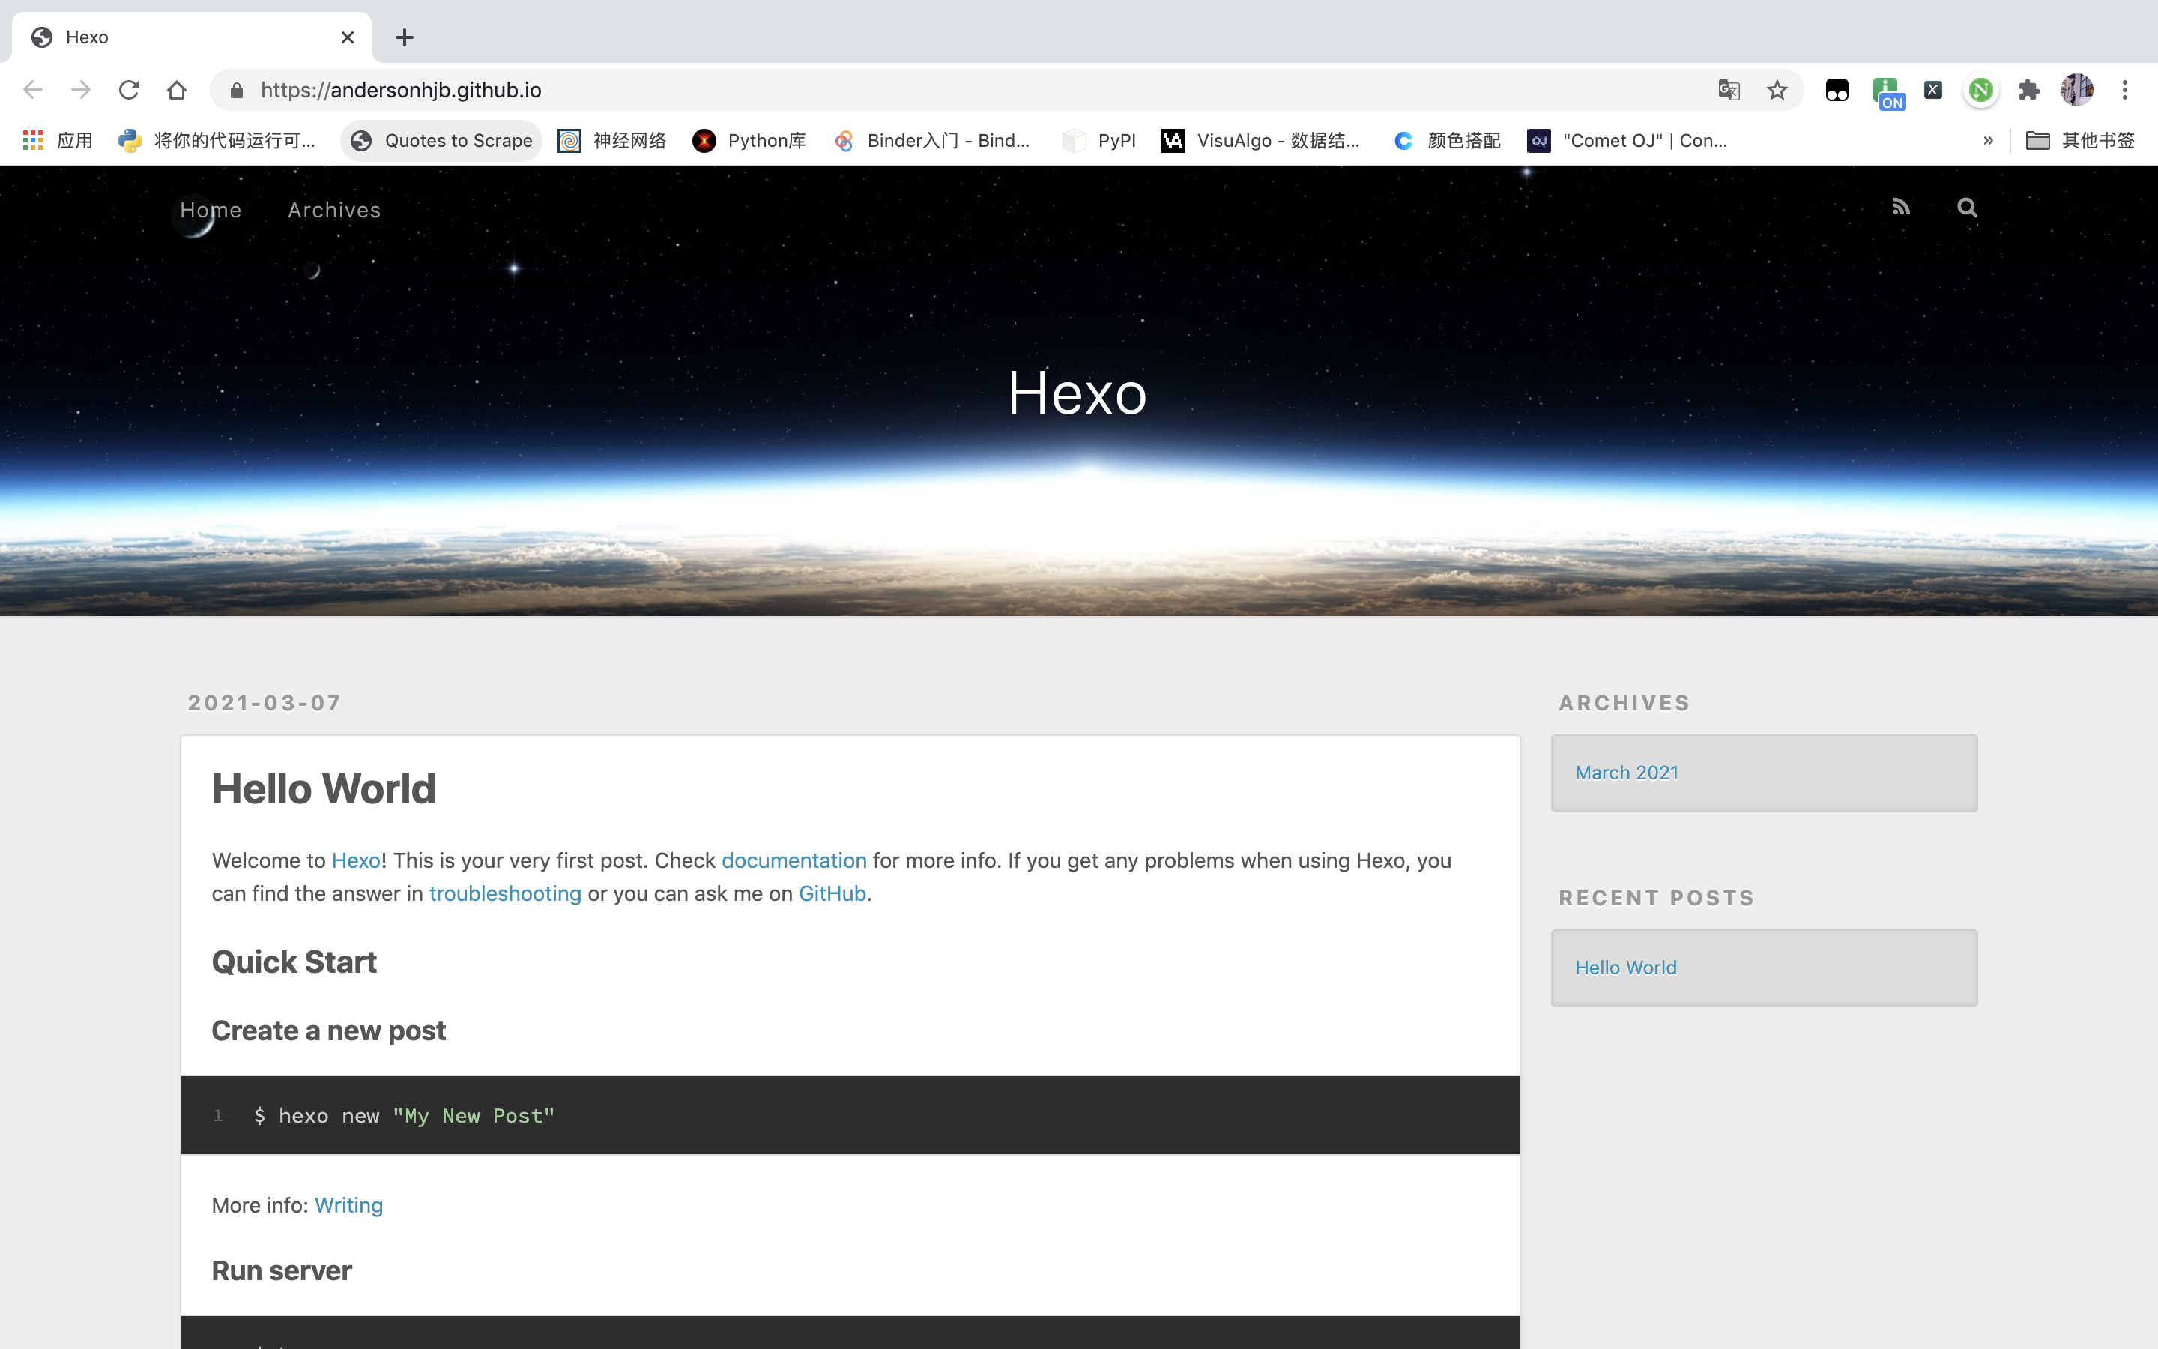Open the 神经网络 bookmark
This screenshot has height=1349, width=2158.
click(x=611, y=140)
